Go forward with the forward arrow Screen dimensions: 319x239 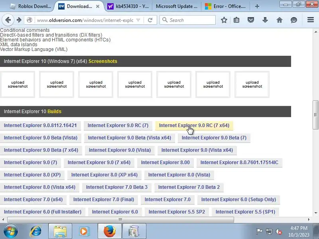coord(19,20)
